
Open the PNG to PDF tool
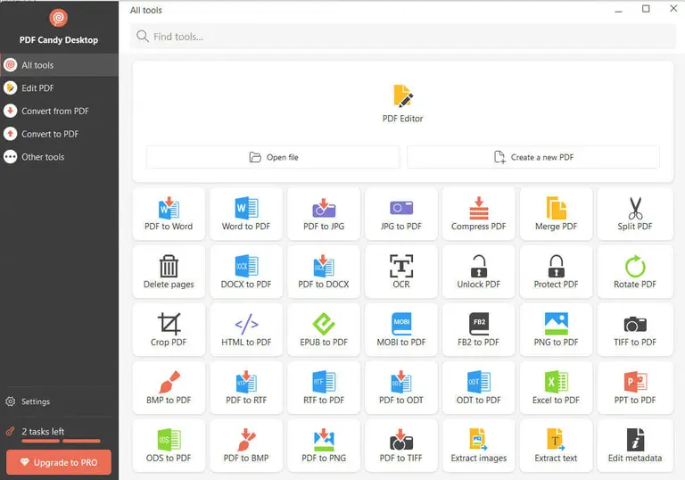[x=557, y=329]
